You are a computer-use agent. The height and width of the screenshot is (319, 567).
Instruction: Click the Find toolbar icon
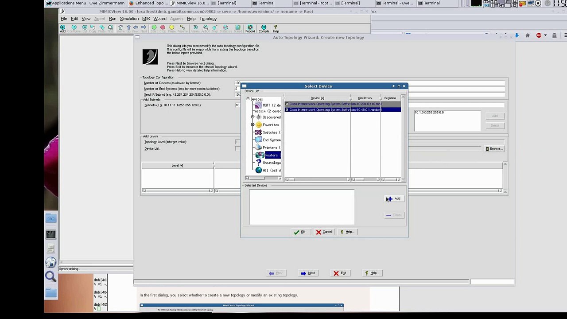click(110, 28)
